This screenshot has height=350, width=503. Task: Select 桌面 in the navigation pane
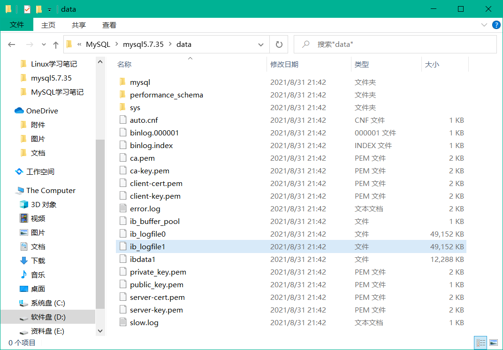coord(38,289)
